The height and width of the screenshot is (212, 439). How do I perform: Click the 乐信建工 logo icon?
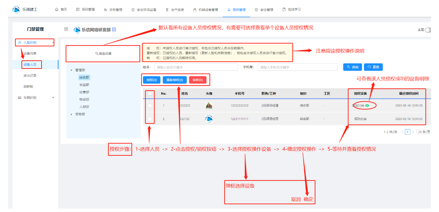point(16,10)
